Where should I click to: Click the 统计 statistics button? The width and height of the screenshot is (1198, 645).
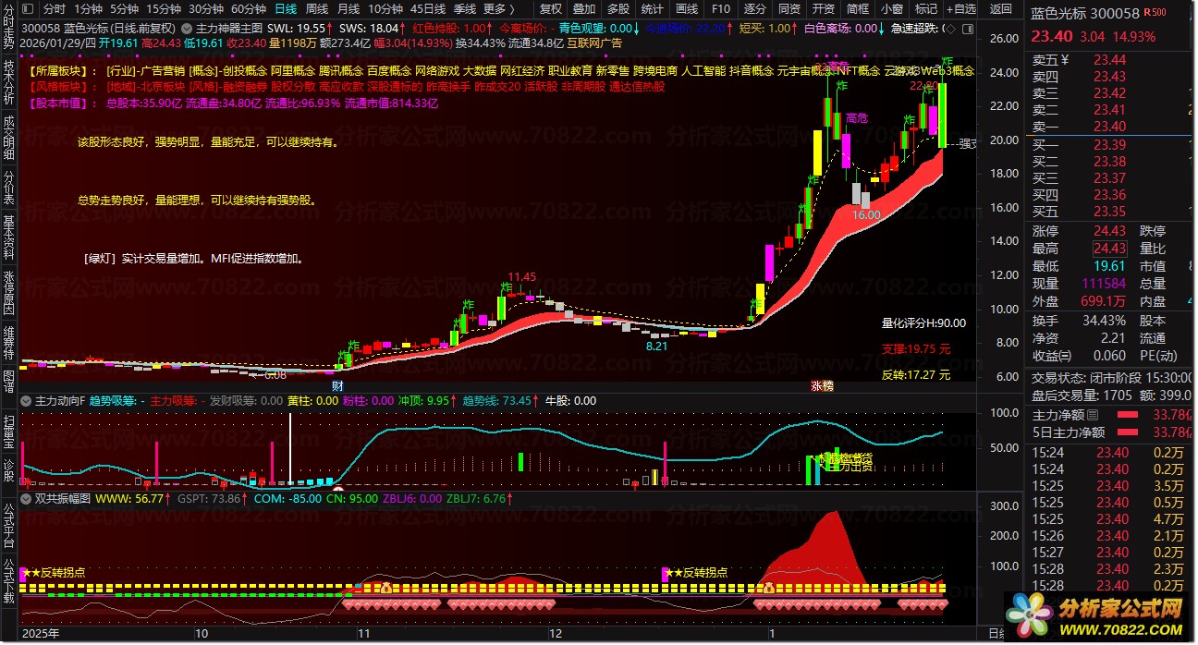coord(653,8)
